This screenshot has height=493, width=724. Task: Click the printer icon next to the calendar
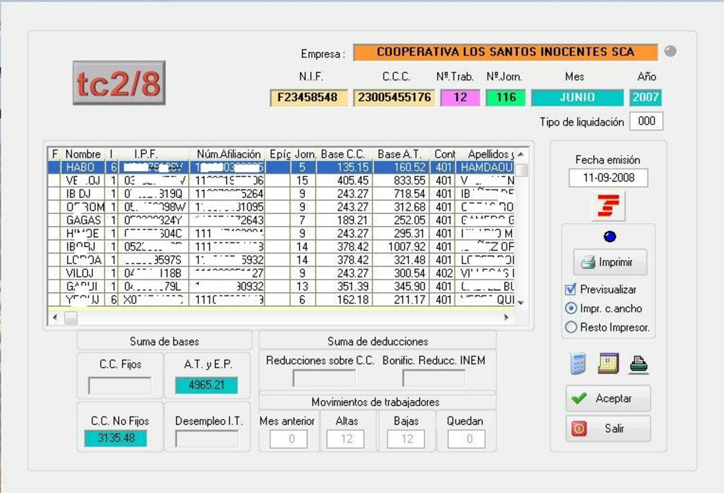[x=638, y=364]
